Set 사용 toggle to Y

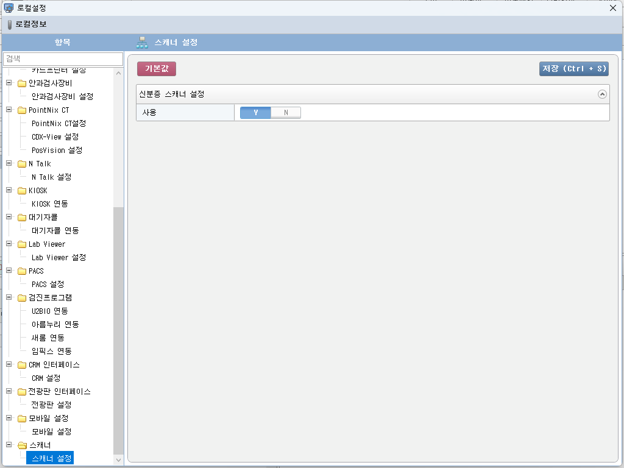(x=255, y=113)
